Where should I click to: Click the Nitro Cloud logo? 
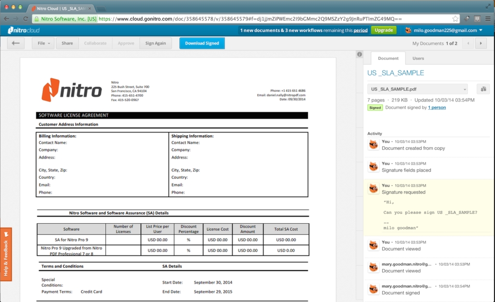pos(24,30)
